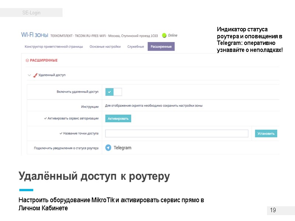Click the checkmark before Название точки доступа

coord(60,133)
